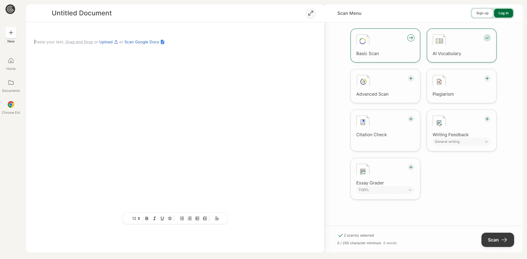Go to Home in the sidebar
The image size is (527, 259).
click(x=11, y=64)
